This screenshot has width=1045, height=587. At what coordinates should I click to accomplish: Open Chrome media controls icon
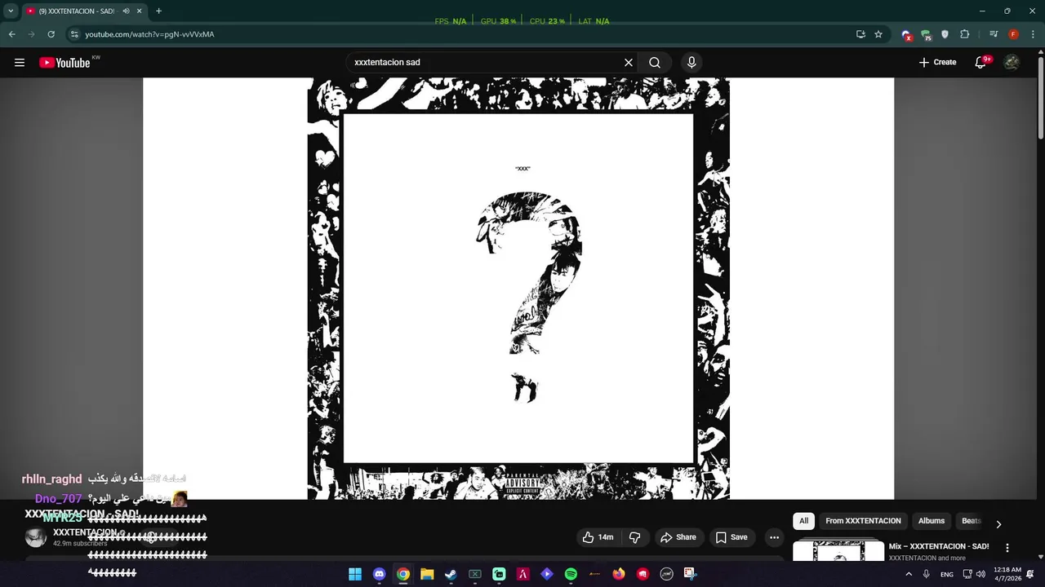[994, 34]
